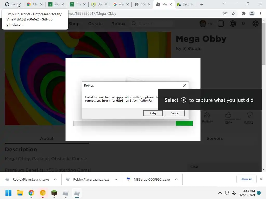Open the :( Studio creator link
The width and height of the screenshot is (266, 199).
click(192, 48)
